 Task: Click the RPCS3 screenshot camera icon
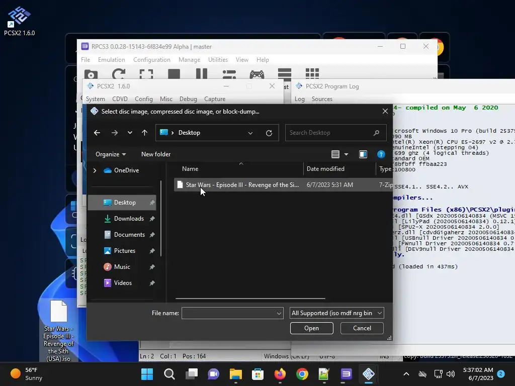[x=91, y=74]
